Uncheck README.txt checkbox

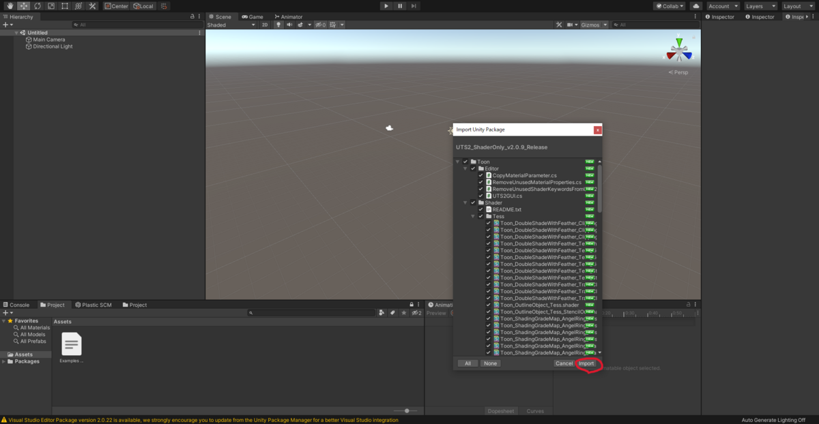coord(480,209)
